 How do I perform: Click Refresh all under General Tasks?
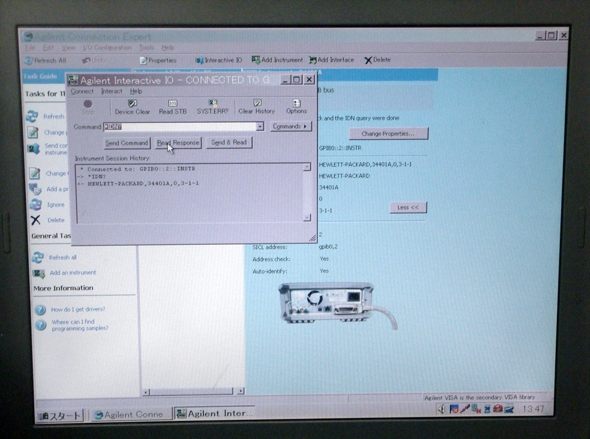[55, 258]
